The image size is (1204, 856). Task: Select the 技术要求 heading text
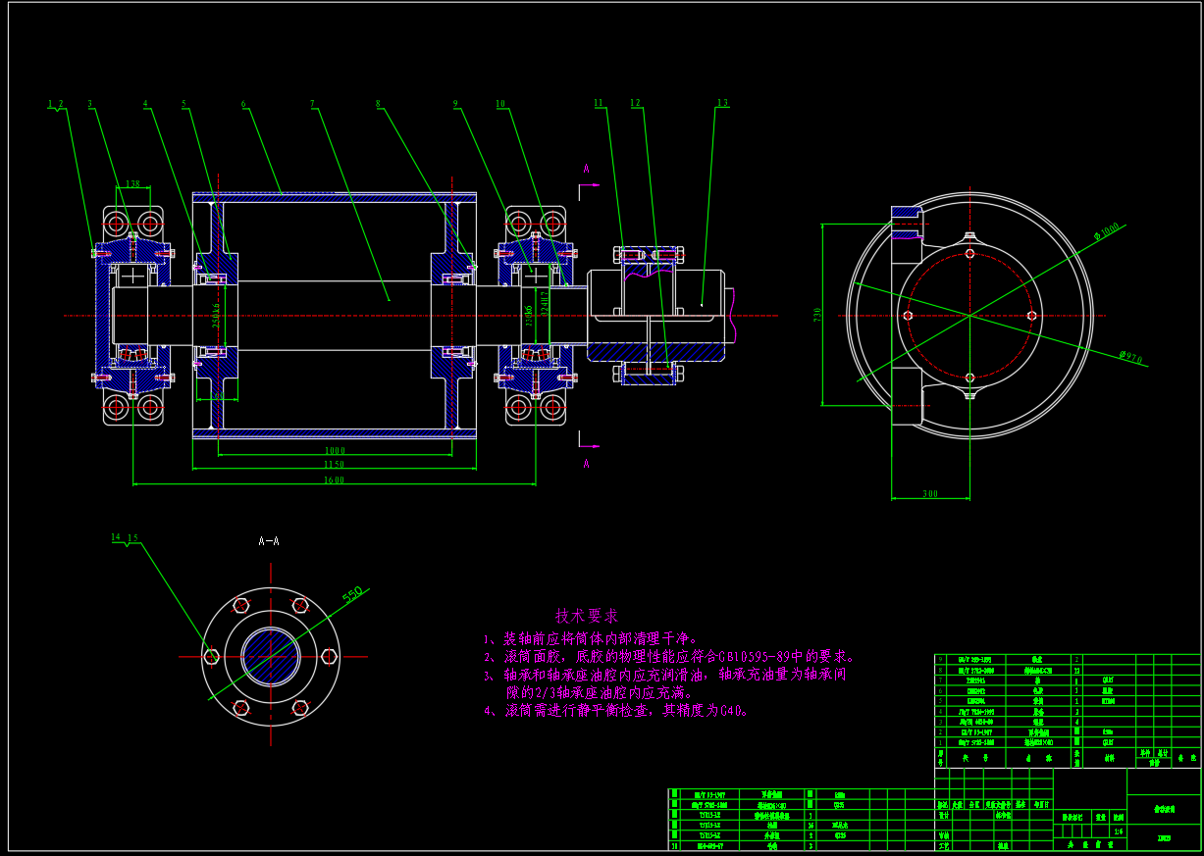tap(587, 616)
